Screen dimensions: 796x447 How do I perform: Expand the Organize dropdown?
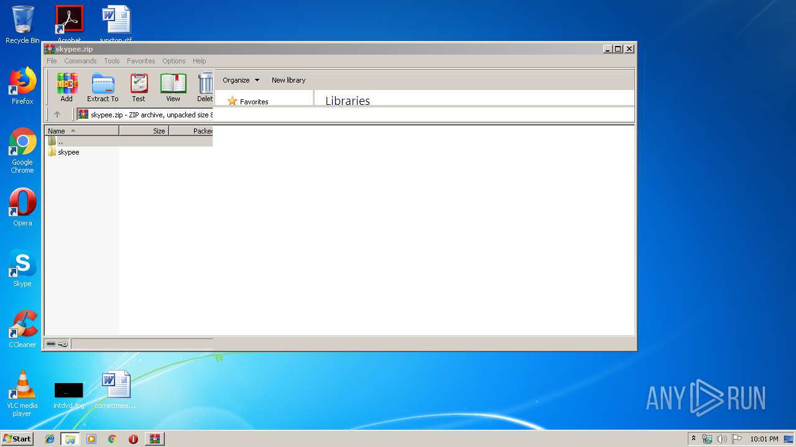[x=241, y=80]
